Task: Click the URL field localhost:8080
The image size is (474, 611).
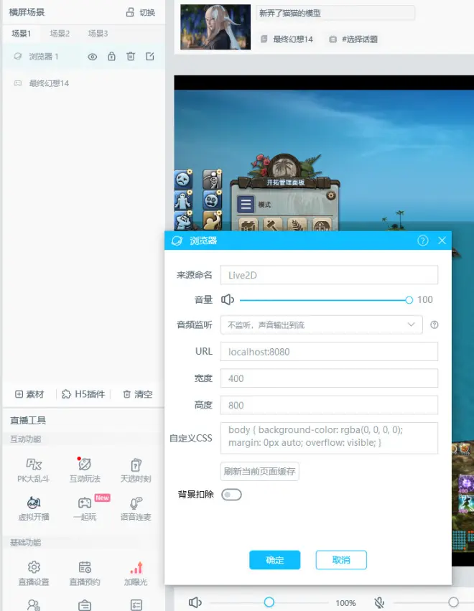Action: [x=329, y=352]
